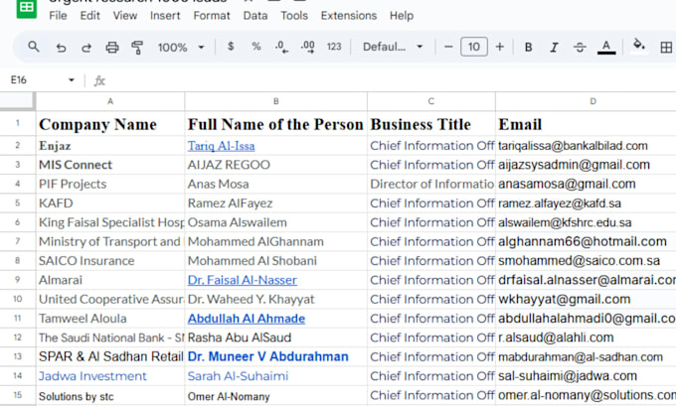Format as currency with dollar icon
The width and height of the screenshot is (676, 406).
231,46
